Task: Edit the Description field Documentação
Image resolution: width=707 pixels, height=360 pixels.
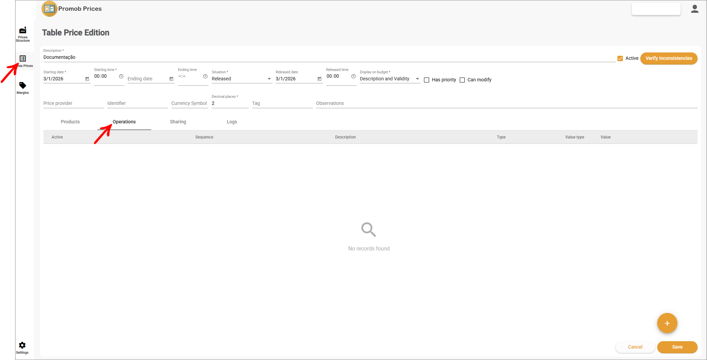Action: (x=329, y=57)
